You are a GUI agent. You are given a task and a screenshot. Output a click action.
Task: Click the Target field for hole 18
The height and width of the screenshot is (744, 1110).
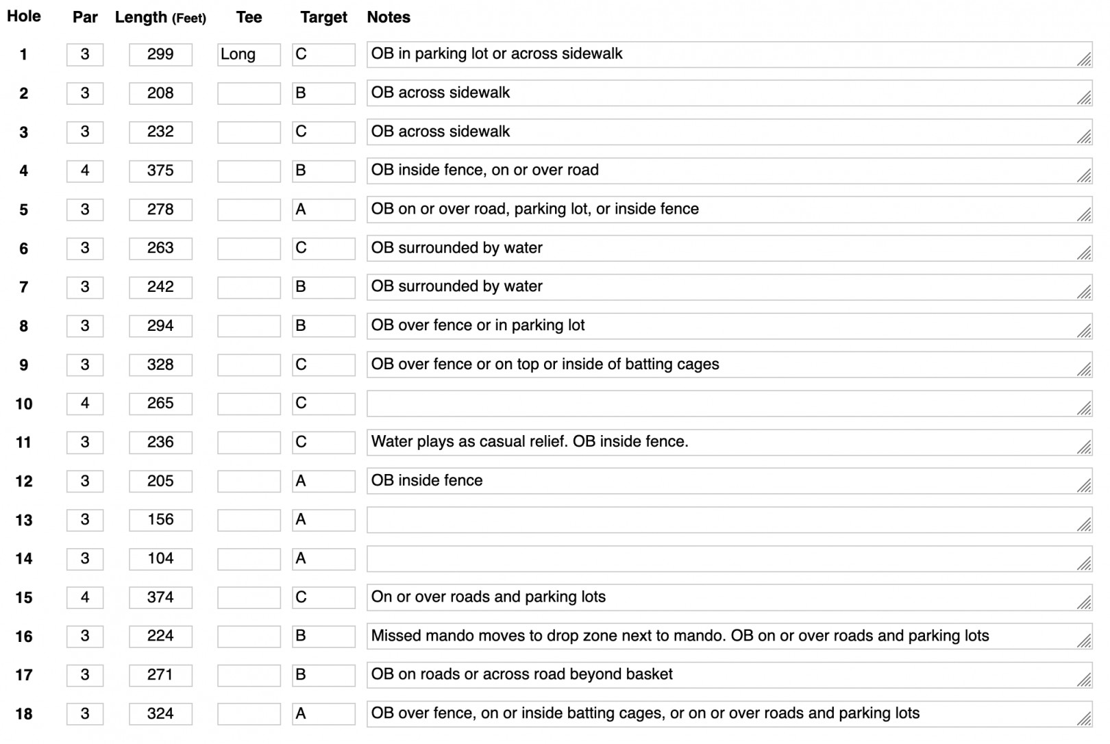click(323, 714)
